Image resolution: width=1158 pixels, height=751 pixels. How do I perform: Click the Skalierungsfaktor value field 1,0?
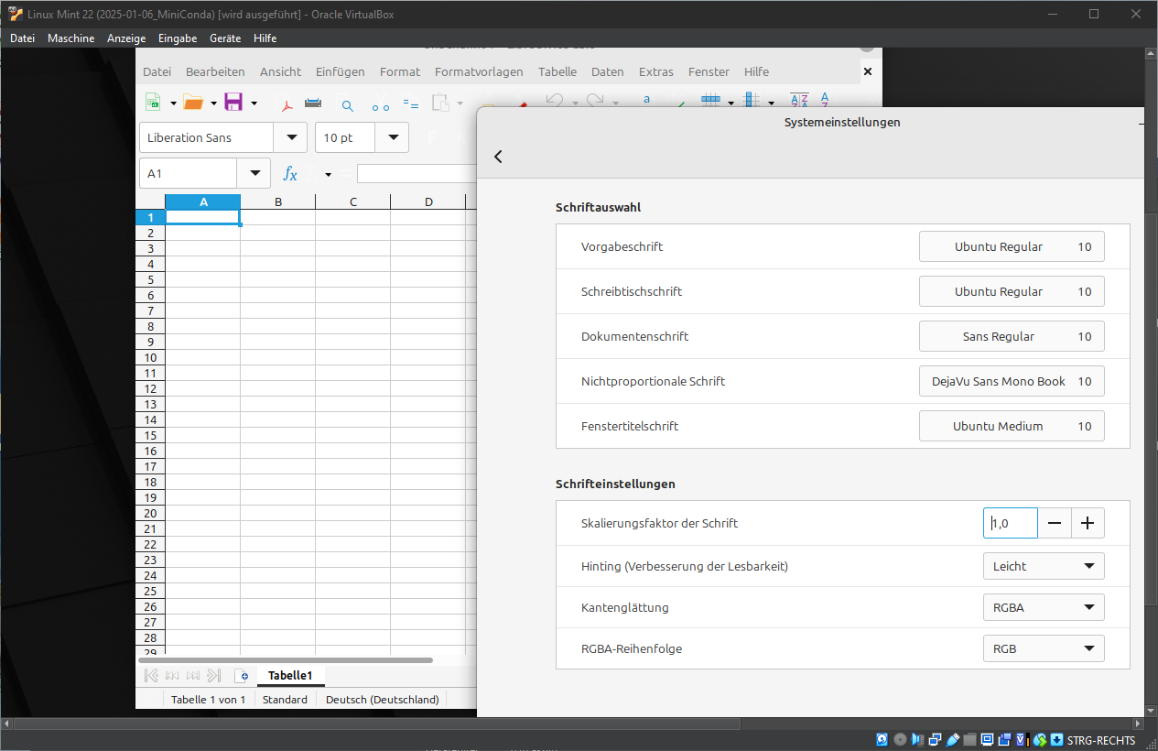[x=1011, y=523]
